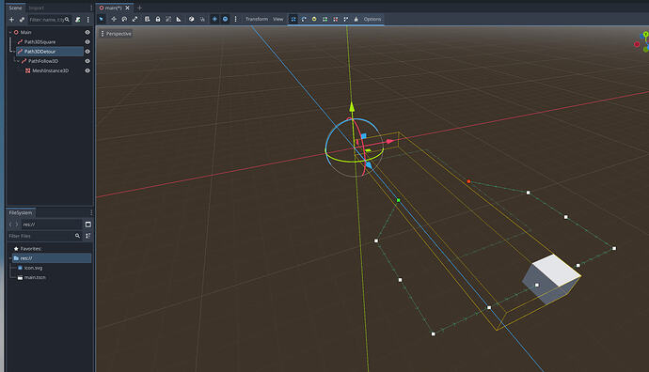Click the res:// path field
This screenshot has width=649, height=372.
coord(52,225)
